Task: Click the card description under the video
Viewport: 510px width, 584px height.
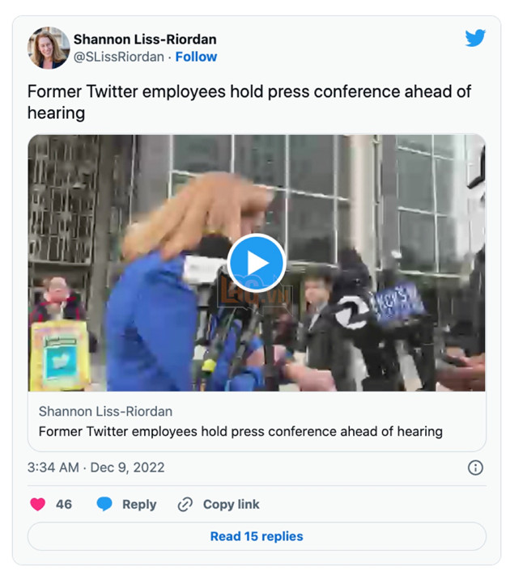Action: pyautogui.click(x=240, y=431)
